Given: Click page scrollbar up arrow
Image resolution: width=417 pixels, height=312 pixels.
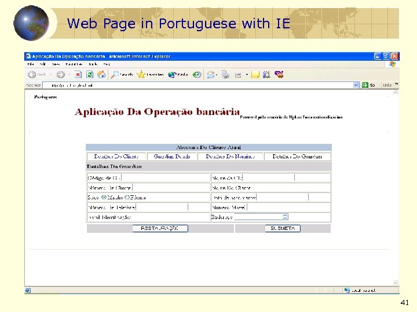Looking at the screenshot, I should click(396, 92).
